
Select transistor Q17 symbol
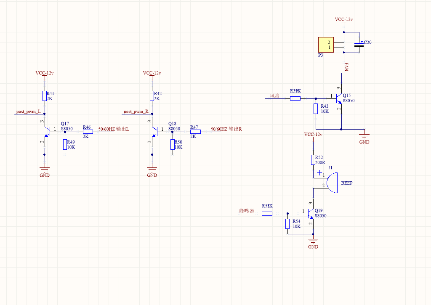47,132
